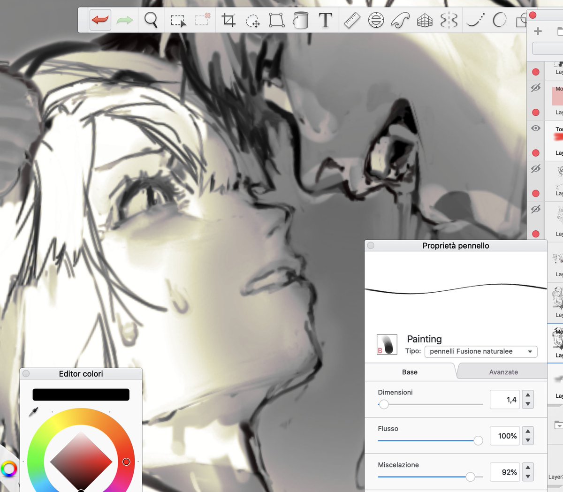The height and width of the screenshot is (492, 563).
Task: Enable the Ellipse guide
Action: [376, 20]
